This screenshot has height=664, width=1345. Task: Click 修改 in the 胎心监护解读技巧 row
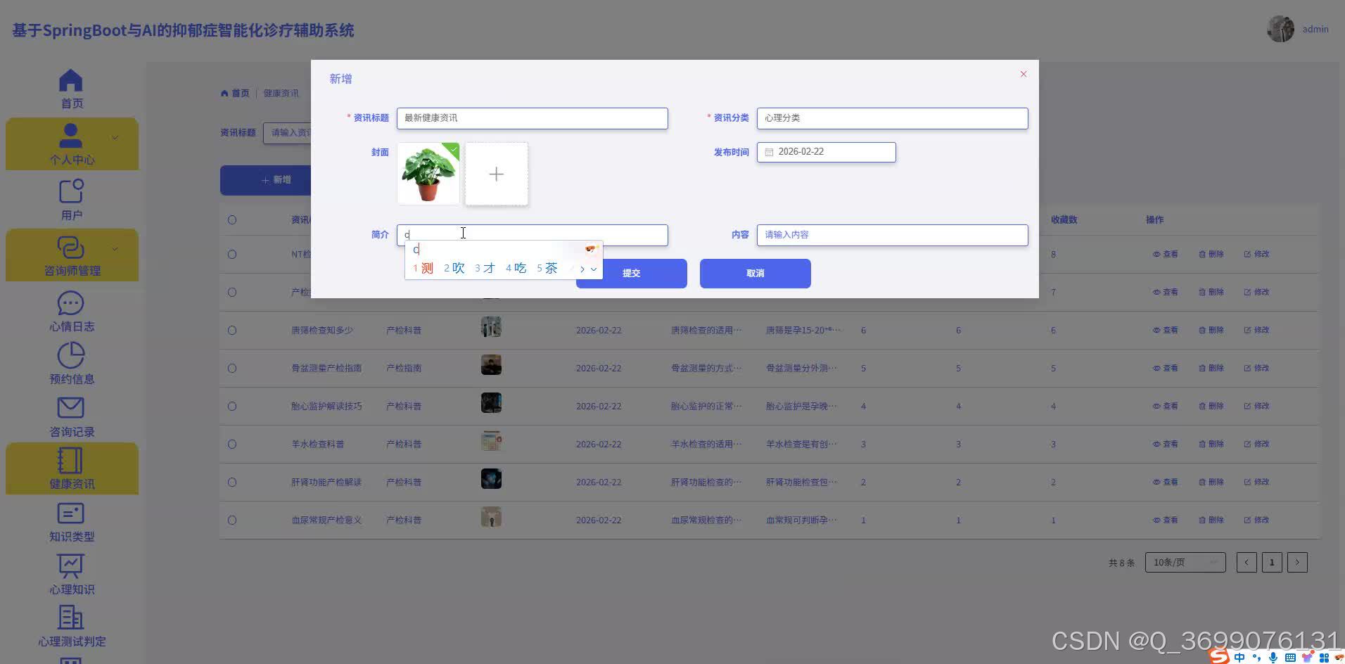coord(1257,406)
